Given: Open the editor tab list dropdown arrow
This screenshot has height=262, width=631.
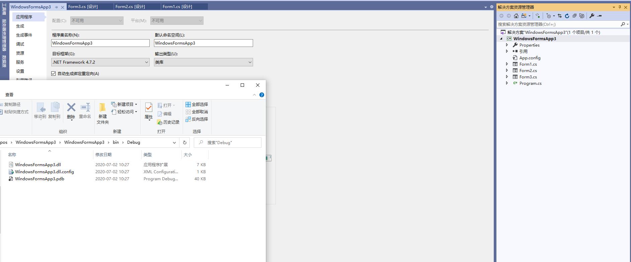Looking at the screenshot, I should [486, 7].
